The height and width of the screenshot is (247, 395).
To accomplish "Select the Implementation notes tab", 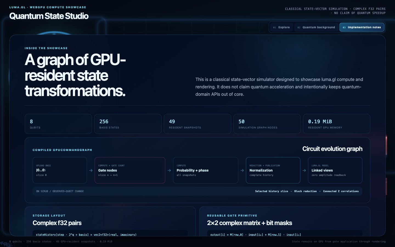I will pos(362,27).
